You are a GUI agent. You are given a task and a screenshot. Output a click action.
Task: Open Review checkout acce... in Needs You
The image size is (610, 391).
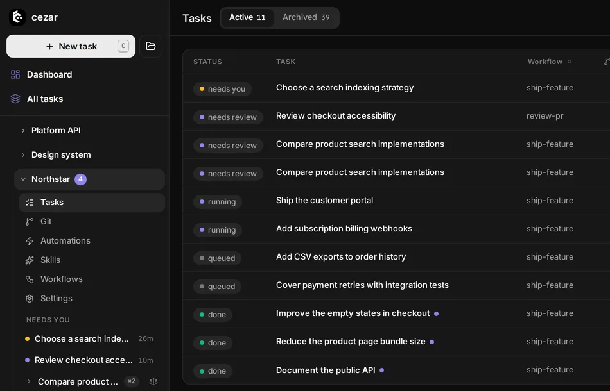point(83,360)
